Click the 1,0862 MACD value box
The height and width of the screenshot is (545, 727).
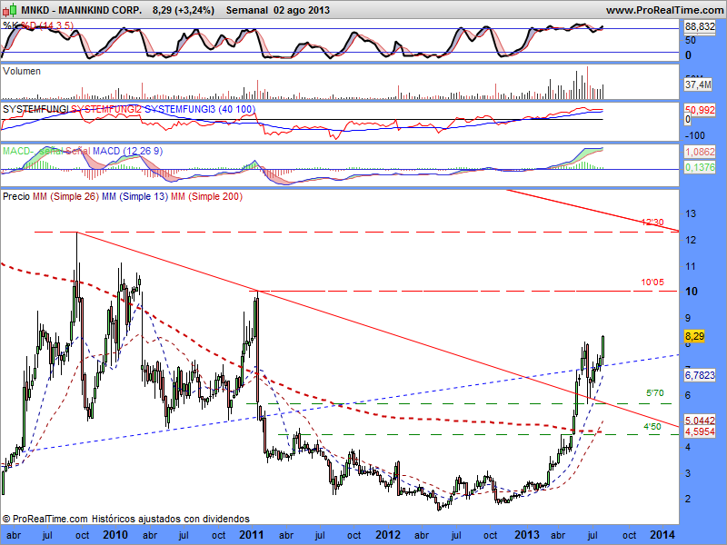pyautogui.click(x=700, y=152)
